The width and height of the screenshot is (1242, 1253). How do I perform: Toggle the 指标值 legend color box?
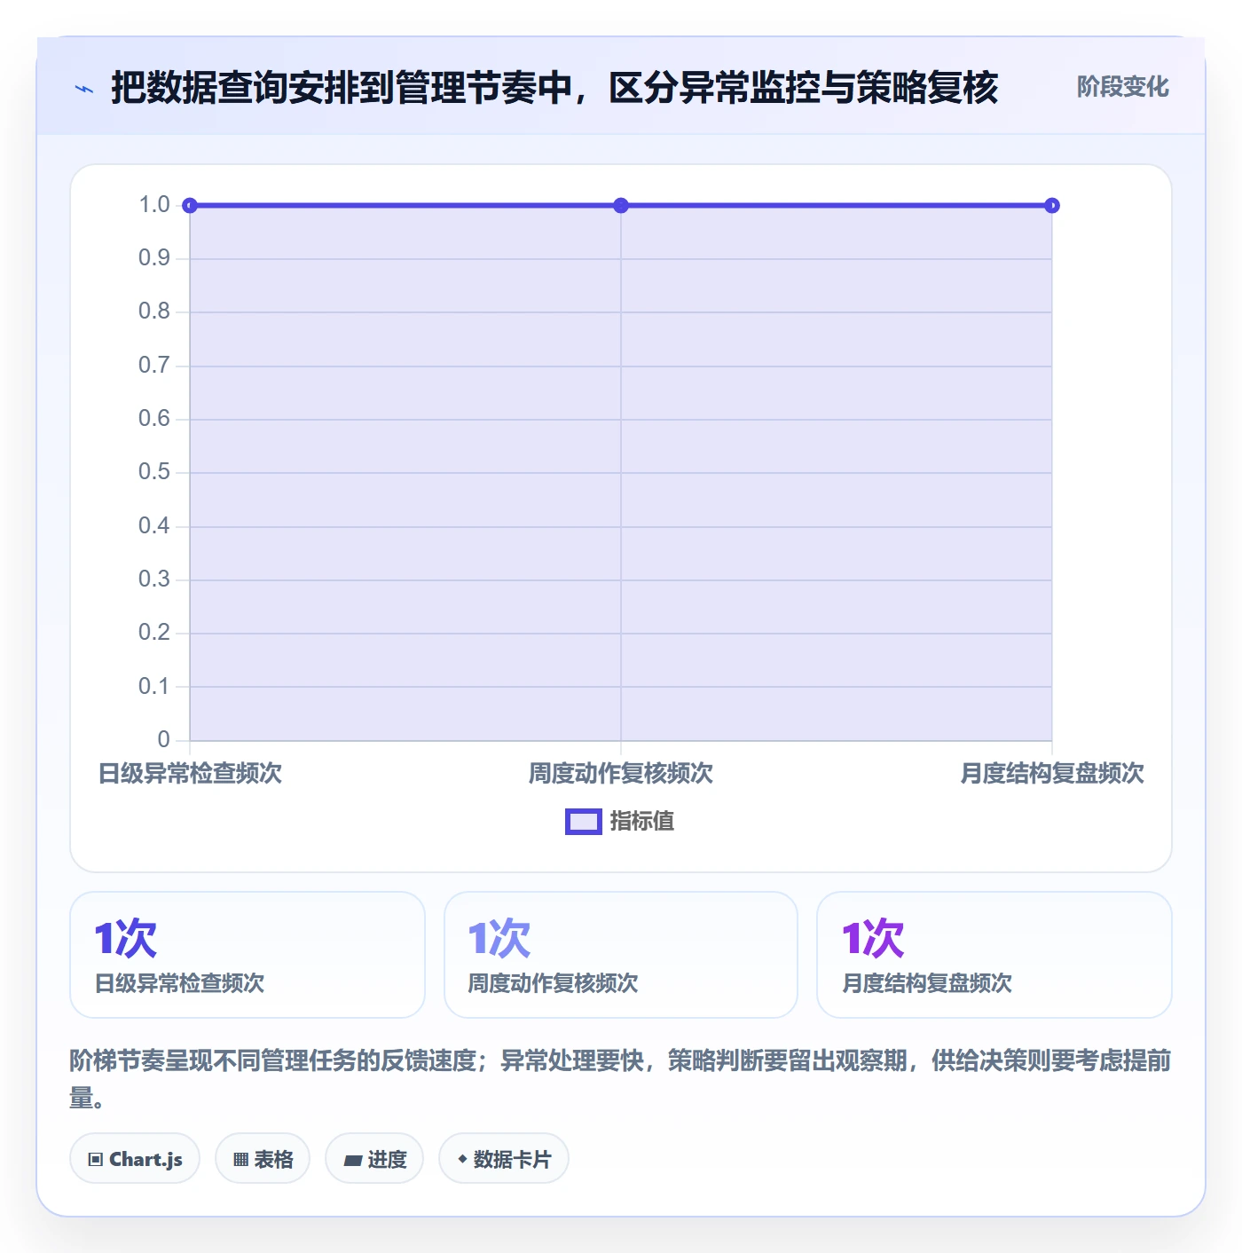(x=584, y=822)
